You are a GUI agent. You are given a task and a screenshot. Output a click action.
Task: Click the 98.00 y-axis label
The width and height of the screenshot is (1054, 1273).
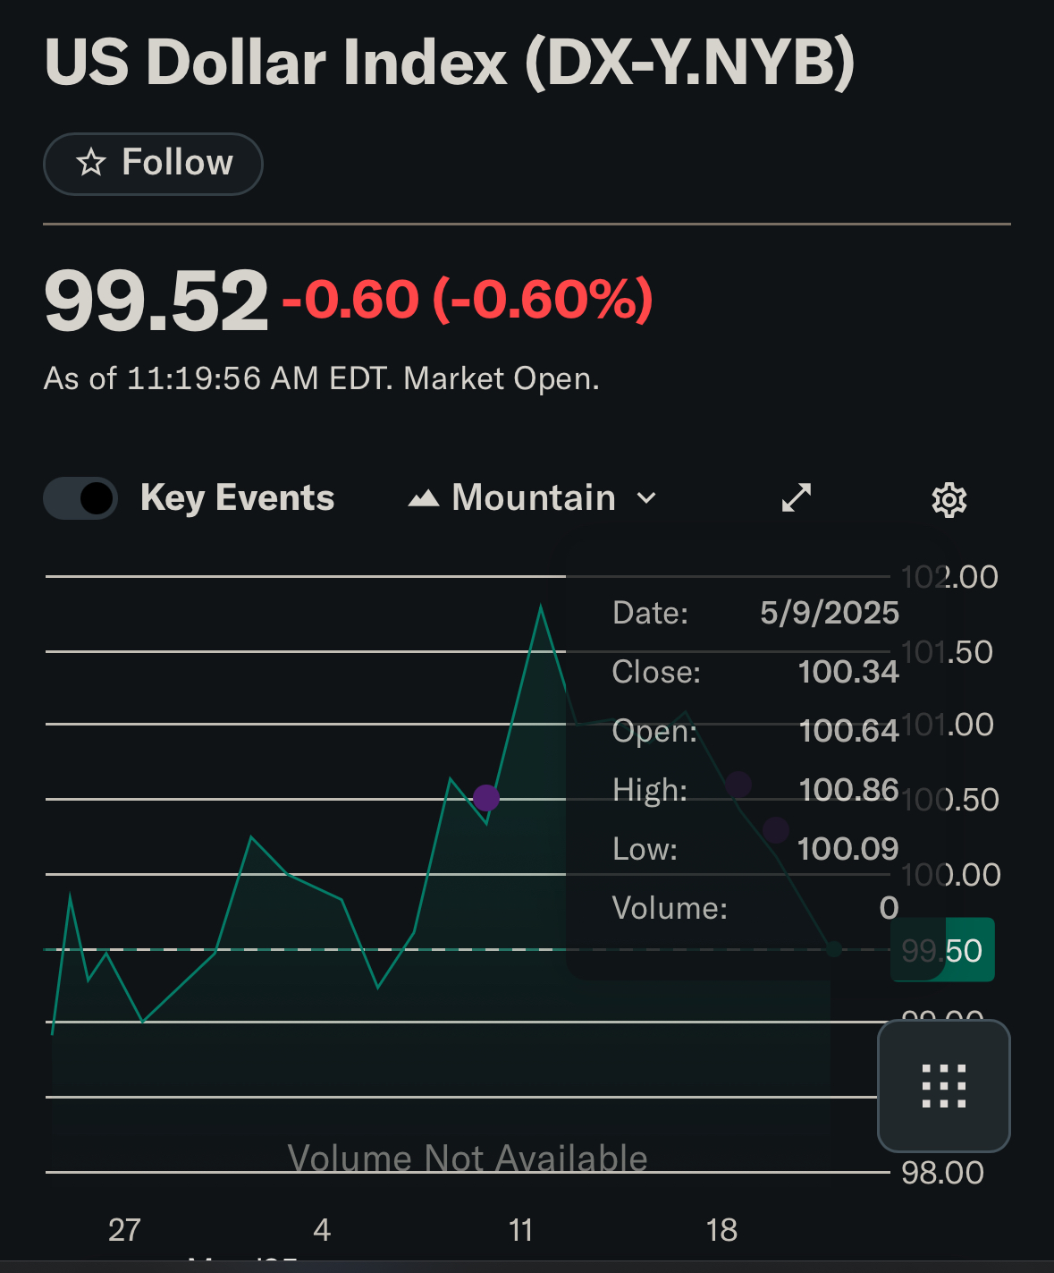click(942, 1173)
